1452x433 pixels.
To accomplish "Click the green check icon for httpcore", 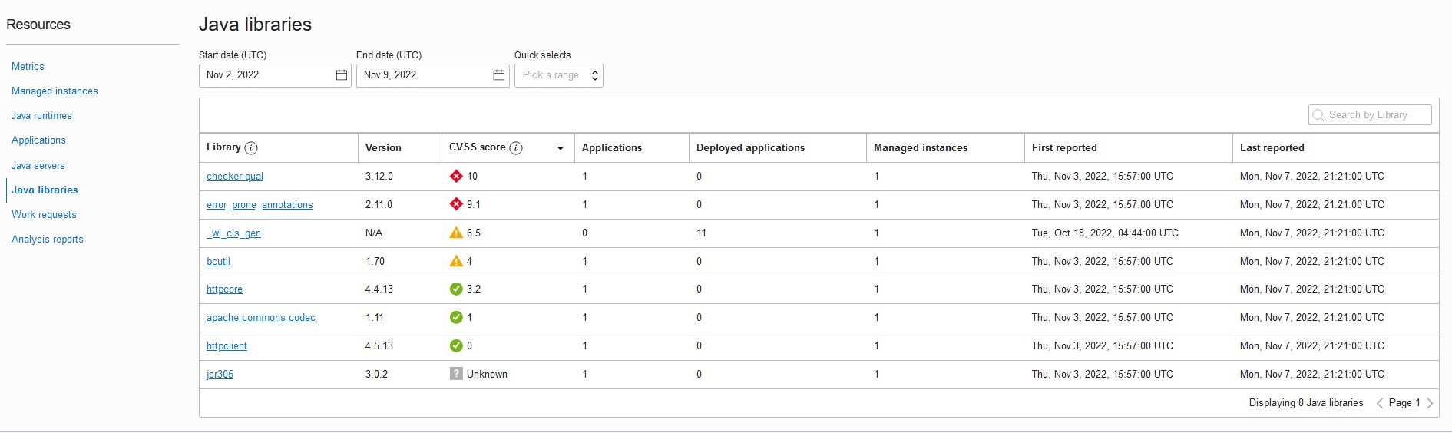I will click(456, 289).
